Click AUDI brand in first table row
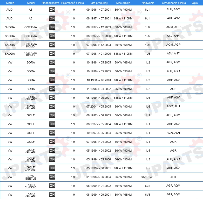This screenshot has height=199, width=203. (10, 10)
